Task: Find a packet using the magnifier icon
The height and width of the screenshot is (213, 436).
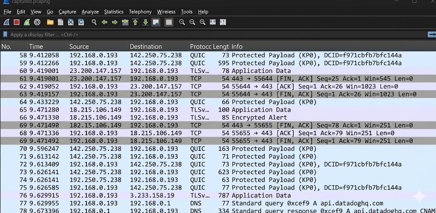Action: 94,22
